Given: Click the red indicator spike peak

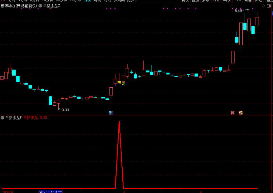Looking at the screenshot, I should click(x=119, y=122).
